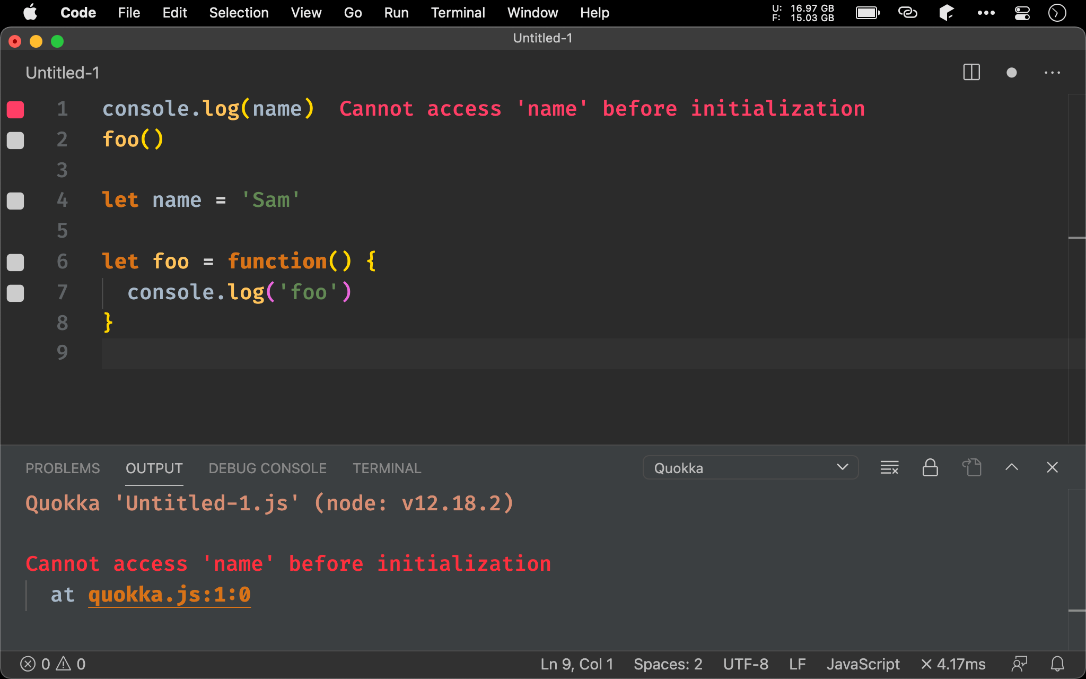Image resolution: width=1086 pixels, height=679 pixels.
Task: Open the TERMINAL tab
Action: [x=387, y=468]
